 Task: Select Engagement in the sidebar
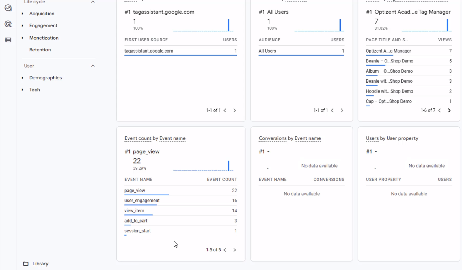(x=43, y=25)
